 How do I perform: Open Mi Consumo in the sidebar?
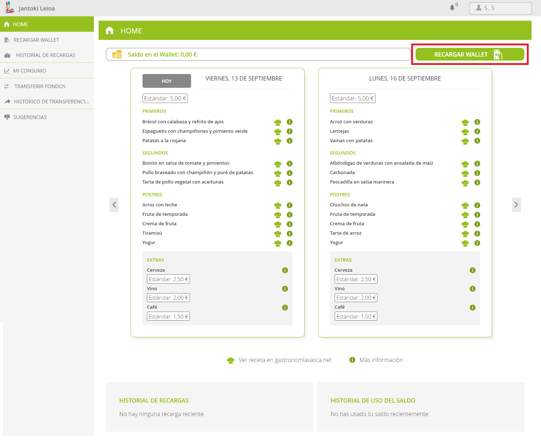coord(30,71)
